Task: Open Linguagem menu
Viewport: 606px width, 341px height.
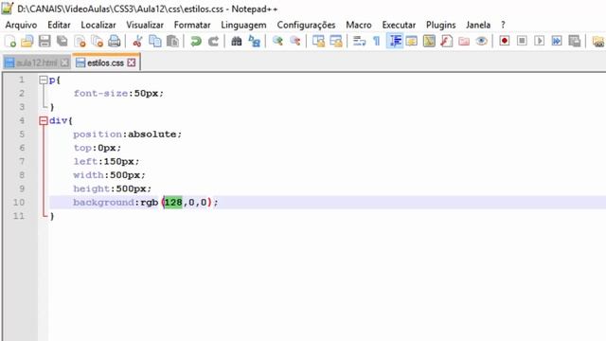Action: click(x=243, y=25)
